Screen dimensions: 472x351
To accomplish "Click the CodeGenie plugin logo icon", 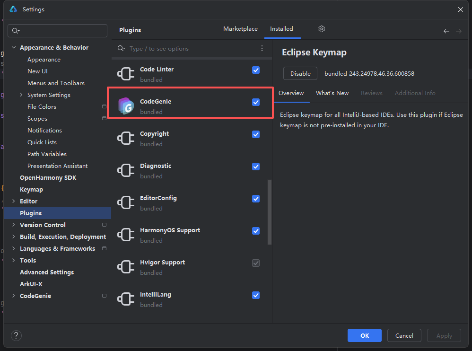I will (x=126, y=105).
